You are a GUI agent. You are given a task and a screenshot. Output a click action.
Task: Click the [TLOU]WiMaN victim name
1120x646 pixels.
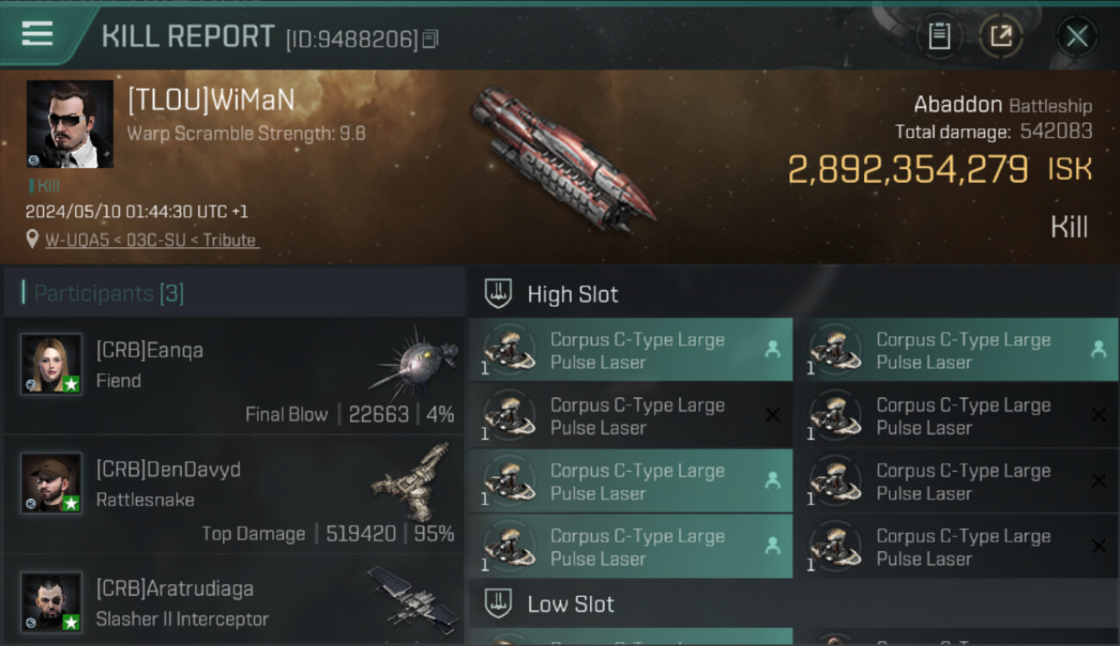[x=211, y=101]
